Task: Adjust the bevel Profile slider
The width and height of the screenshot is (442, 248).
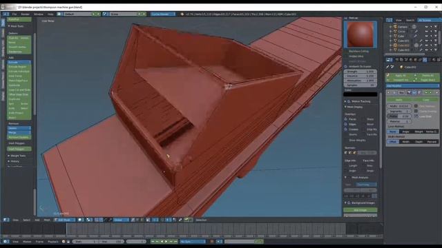Action: coord(399,116)
